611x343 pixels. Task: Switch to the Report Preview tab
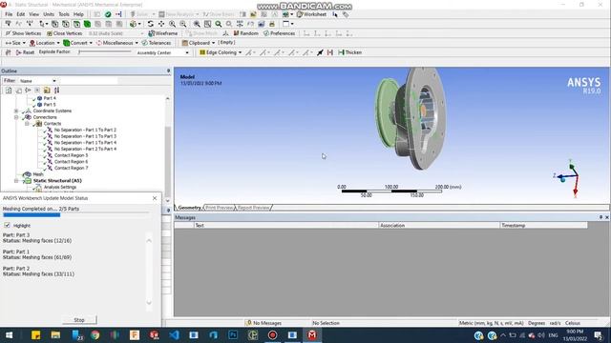[253, 208]
